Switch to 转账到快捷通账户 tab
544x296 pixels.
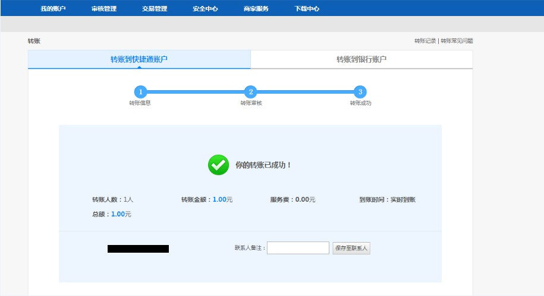pos(139,59)
